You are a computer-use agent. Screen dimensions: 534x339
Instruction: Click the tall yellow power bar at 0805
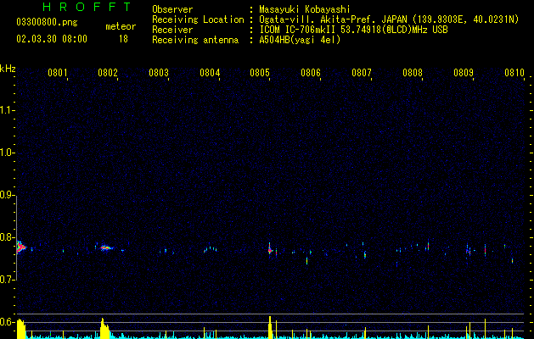270,327
